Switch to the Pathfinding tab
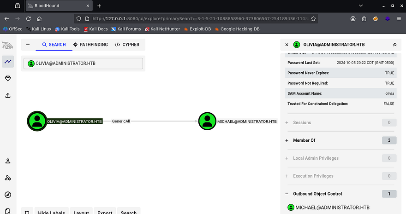 pos(90,45)
